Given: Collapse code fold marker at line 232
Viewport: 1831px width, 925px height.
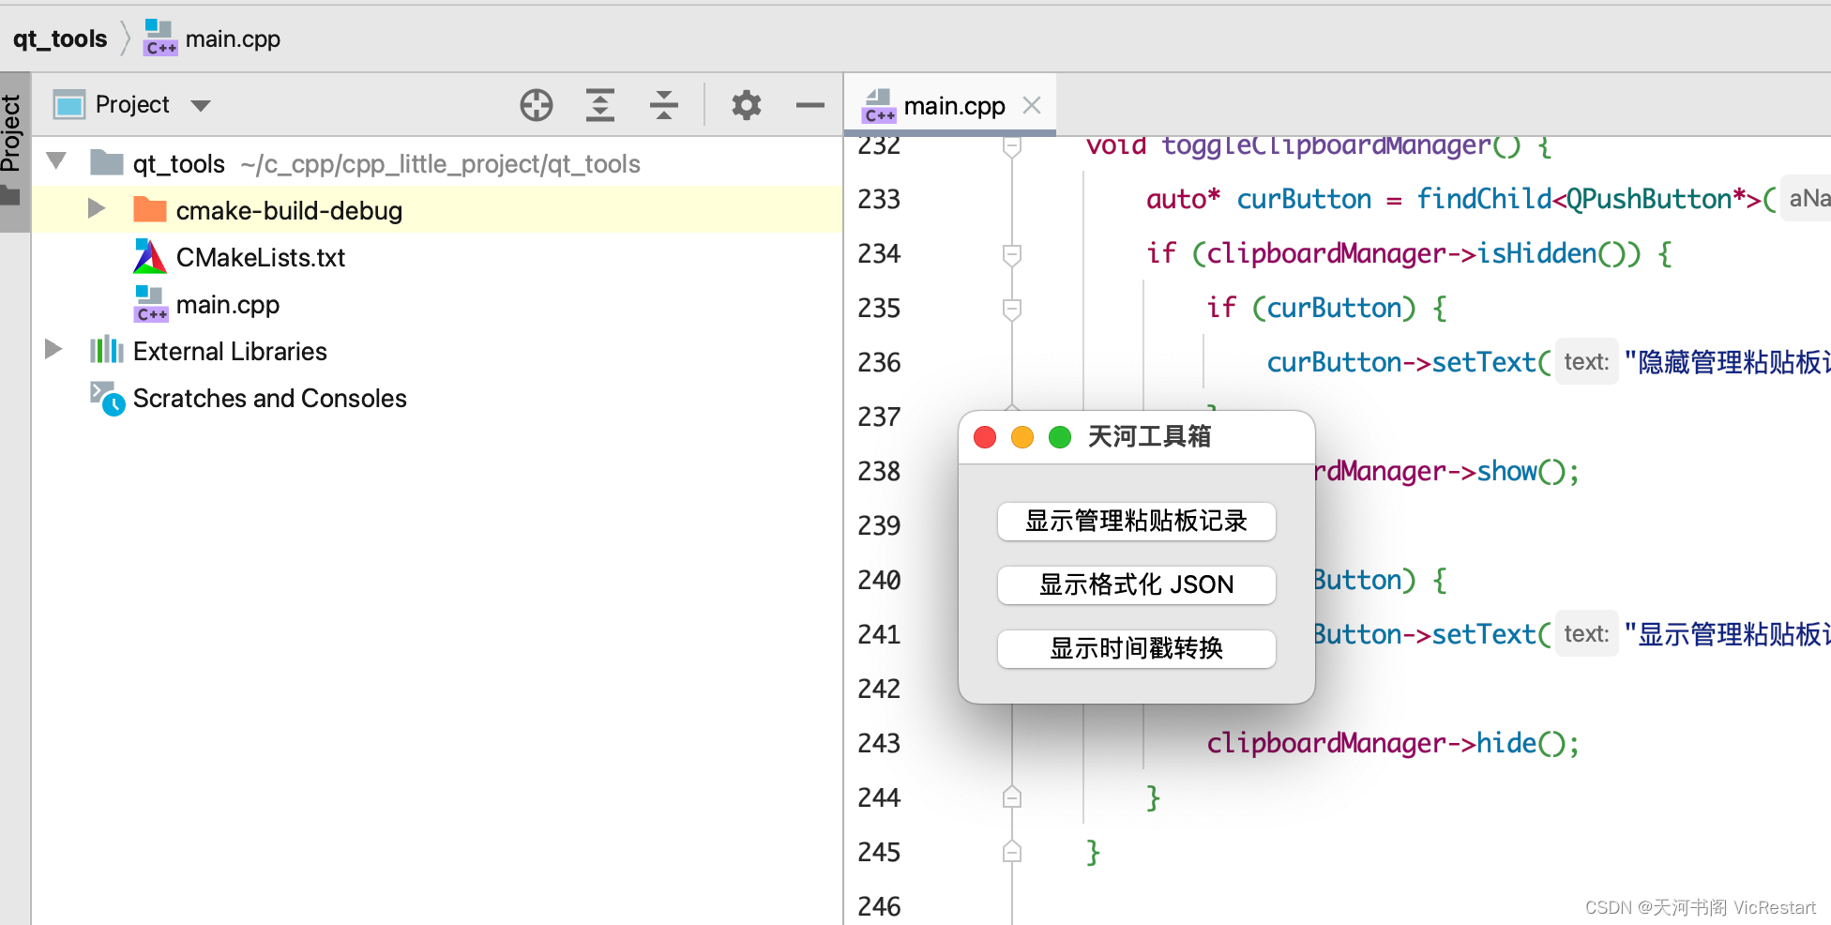Looking at the screenshot, I should [1012, 146].
